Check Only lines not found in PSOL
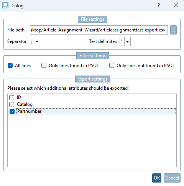 pos(112,66)
